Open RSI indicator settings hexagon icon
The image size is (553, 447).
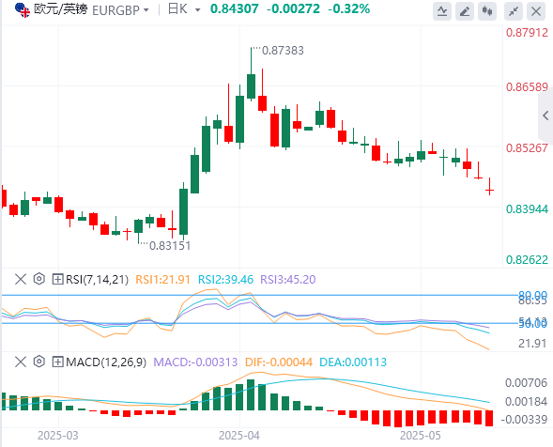[x=39, y=279]
